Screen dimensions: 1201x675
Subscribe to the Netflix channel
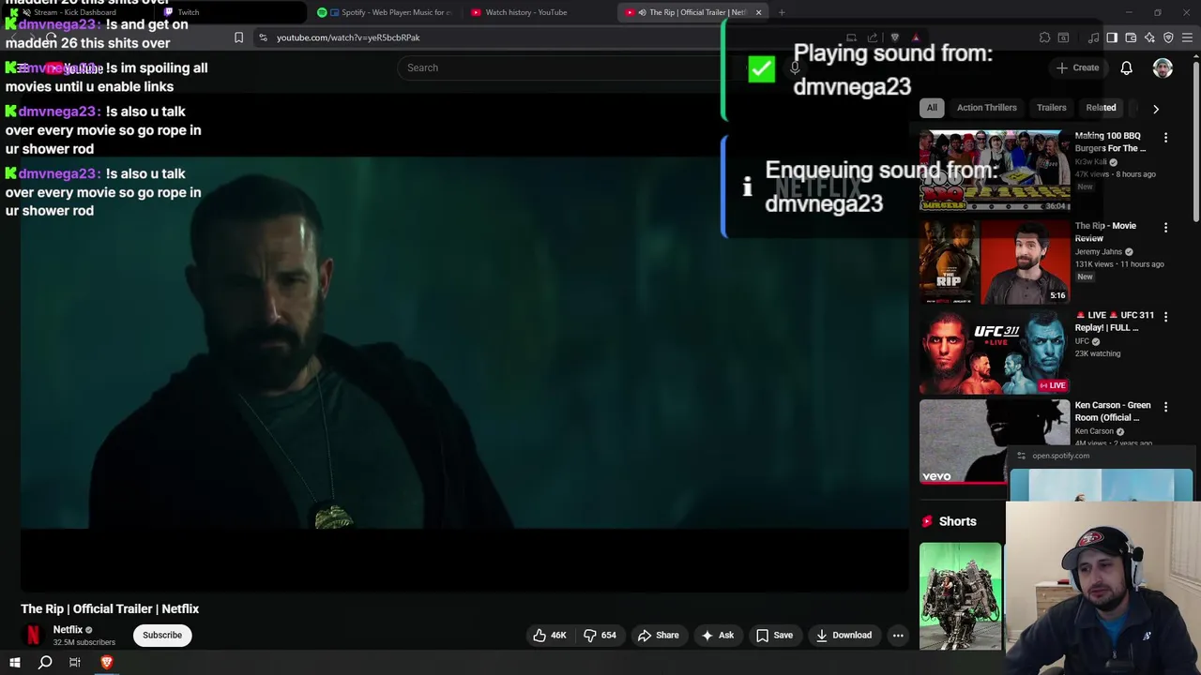[x=162, y=635]
